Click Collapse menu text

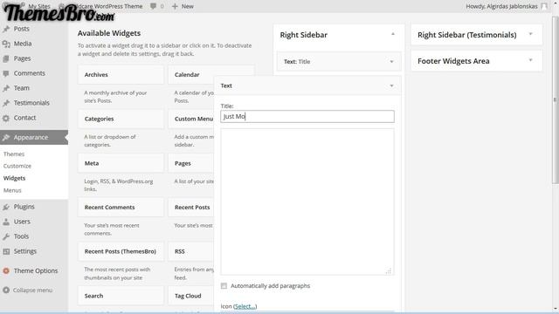[x=33, y=290]
